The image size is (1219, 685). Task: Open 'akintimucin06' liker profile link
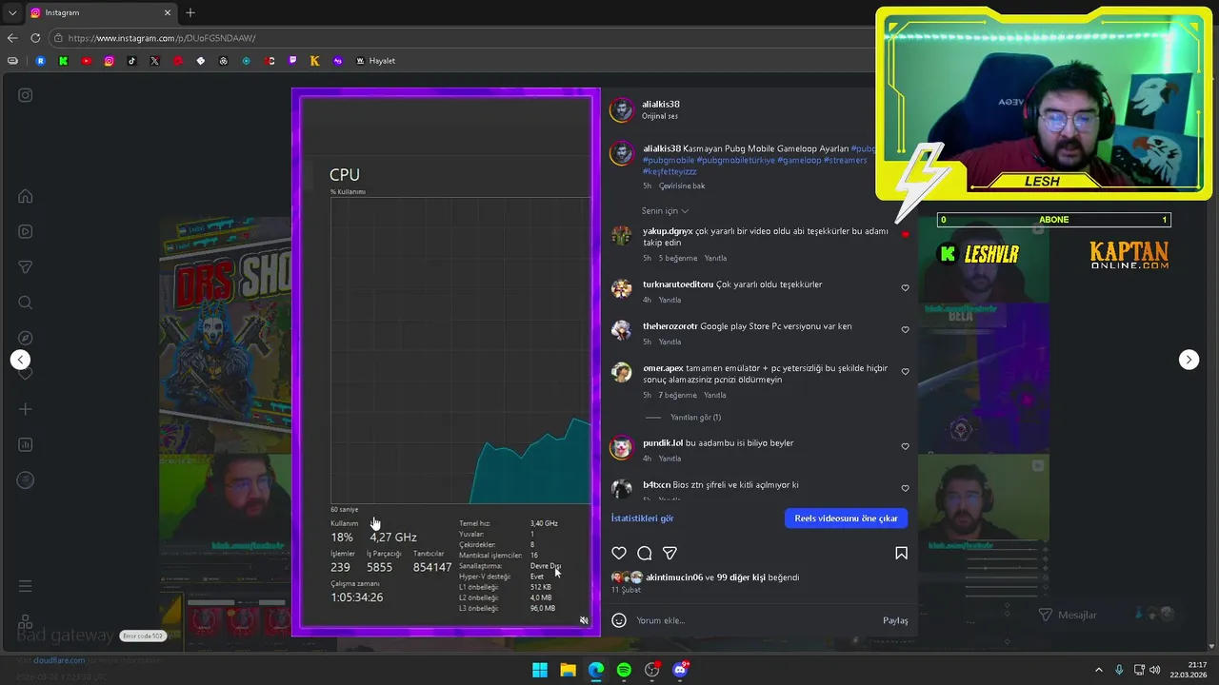click(674, 577)
